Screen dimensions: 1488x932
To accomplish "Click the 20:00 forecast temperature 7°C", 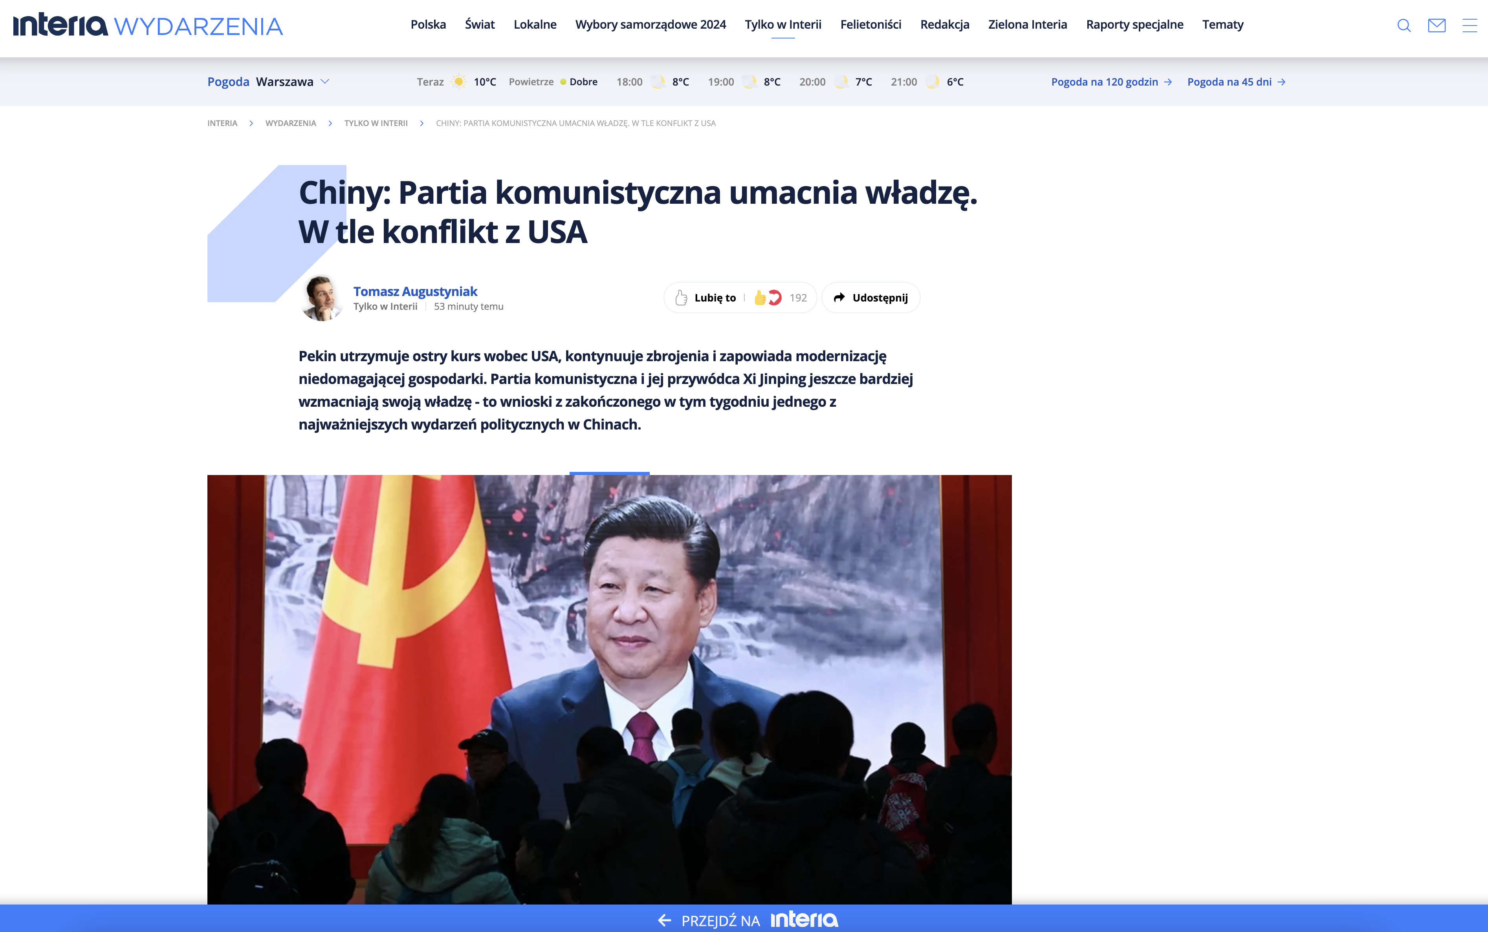I will click(863, 82).
